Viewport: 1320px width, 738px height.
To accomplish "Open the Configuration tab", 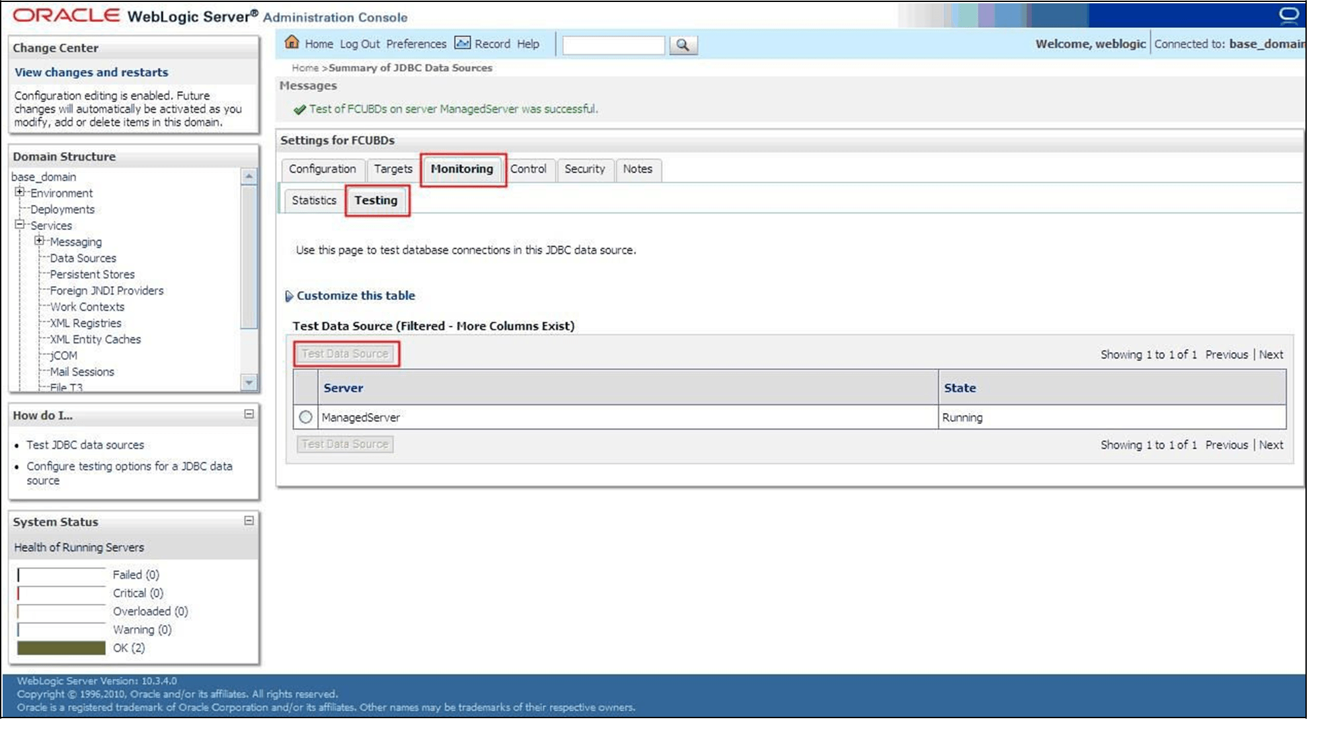I will click(322, 169).
